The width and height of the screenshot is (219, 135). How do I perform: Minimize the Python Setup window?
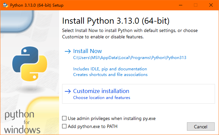coord(180,5)
